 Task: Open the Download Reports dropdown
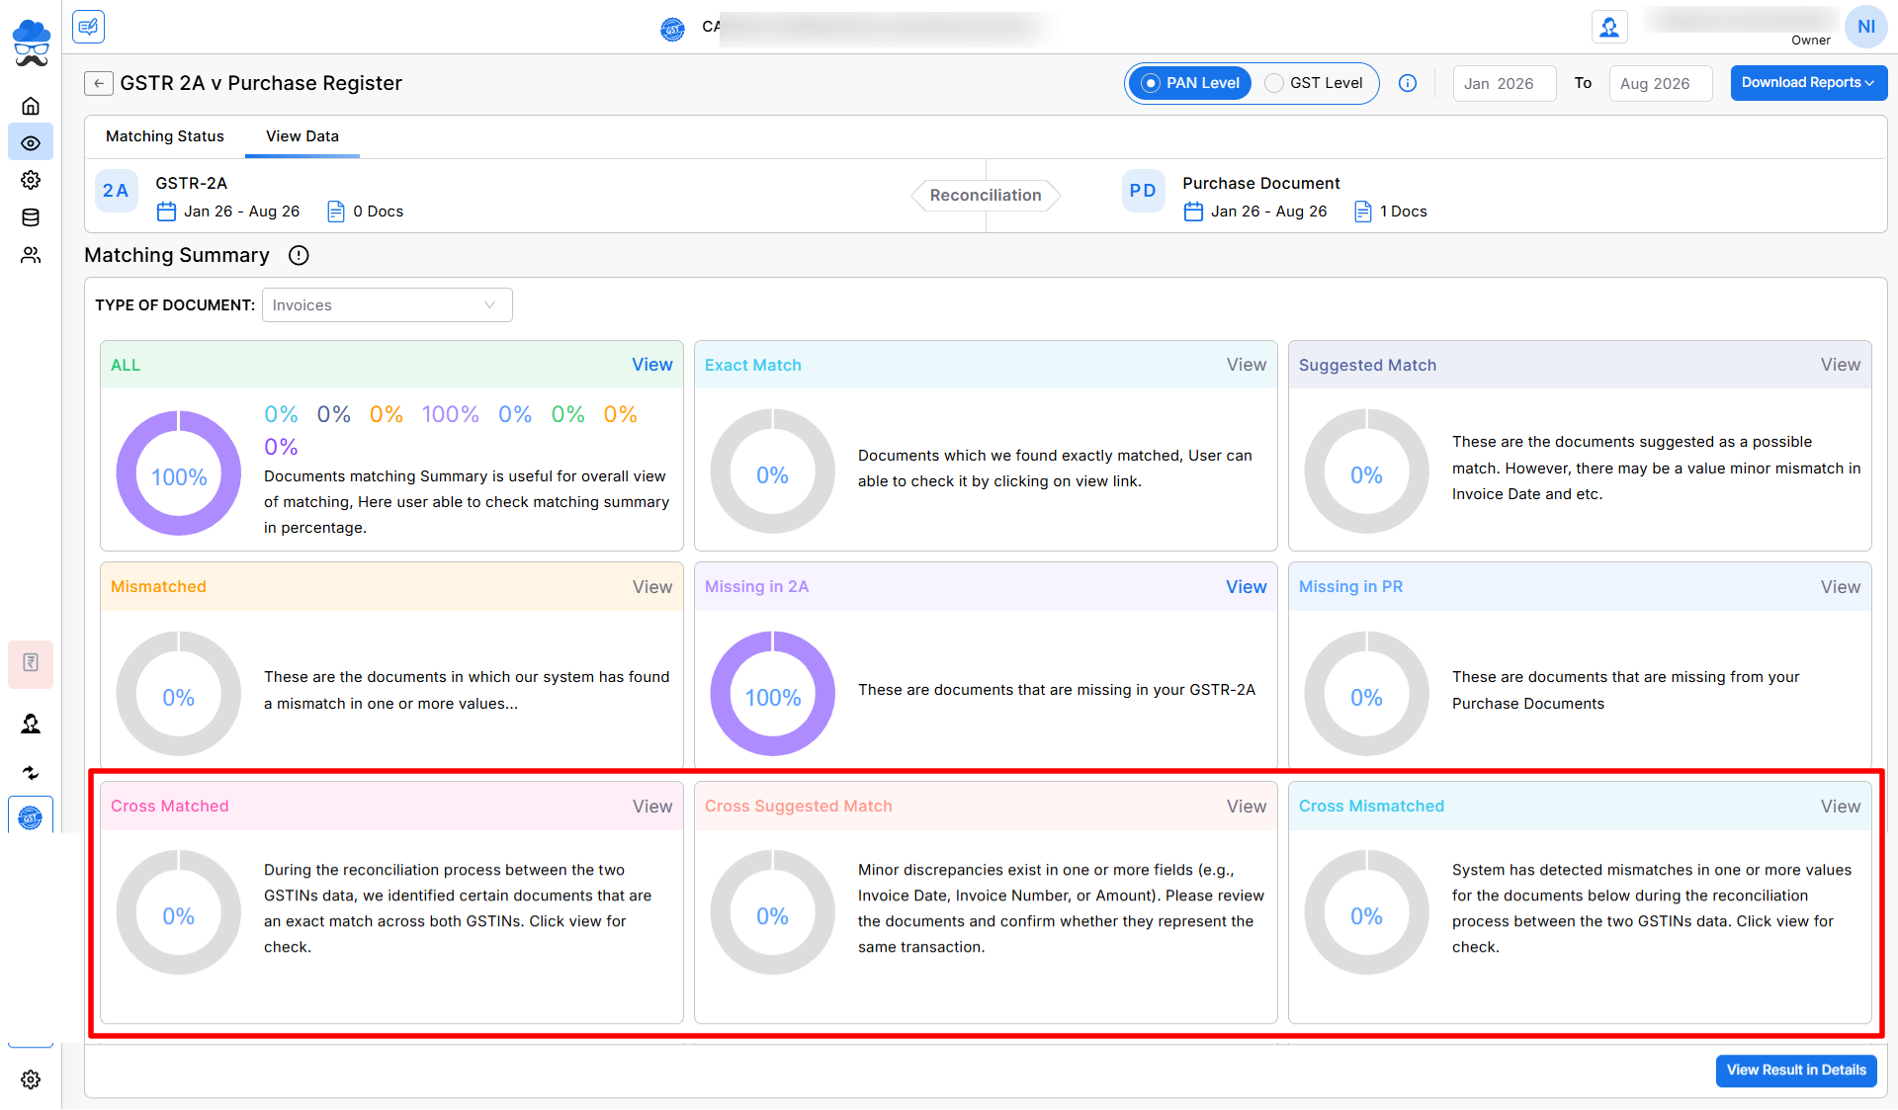[x=1808, y=83]
